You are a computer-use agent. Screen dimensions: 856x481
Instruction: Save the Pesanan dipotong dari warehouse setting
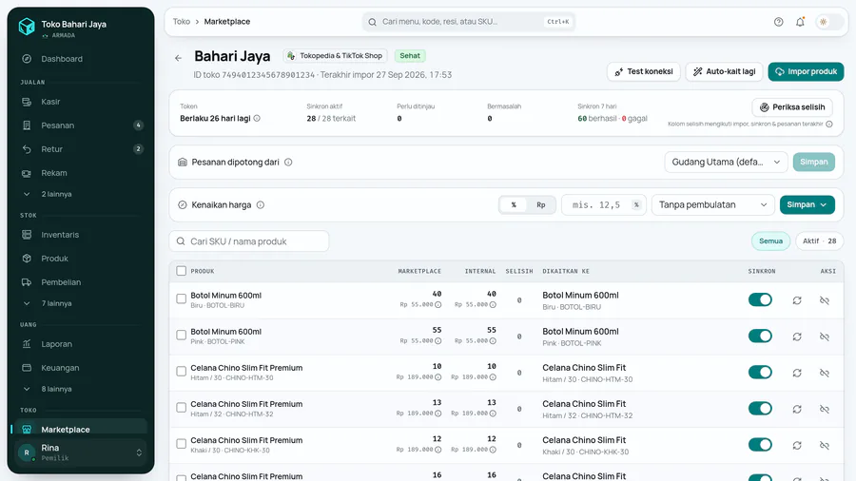tap(813, 162)
